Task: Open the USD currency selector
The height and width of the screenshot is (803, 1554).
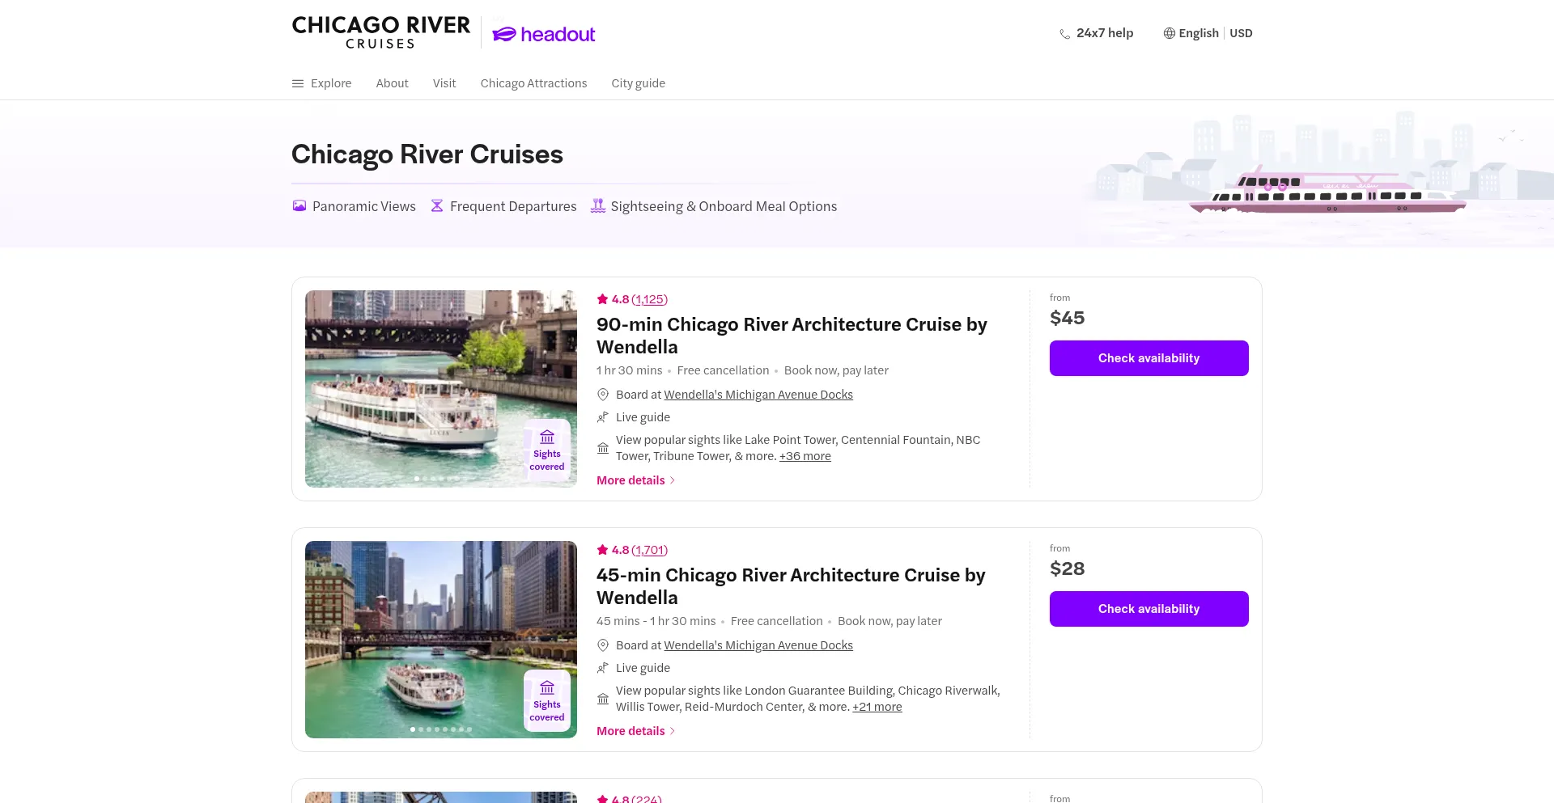Action: click(x=1241, y=33)
